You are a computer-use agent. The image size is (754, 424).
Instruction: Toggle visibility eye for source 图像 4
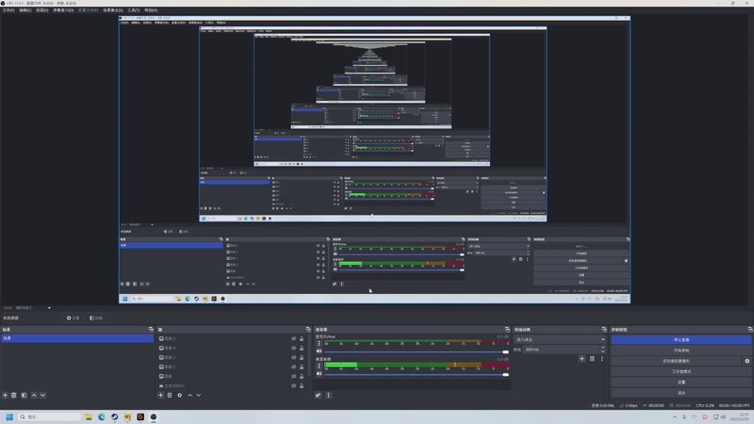(x=294, y=348)
